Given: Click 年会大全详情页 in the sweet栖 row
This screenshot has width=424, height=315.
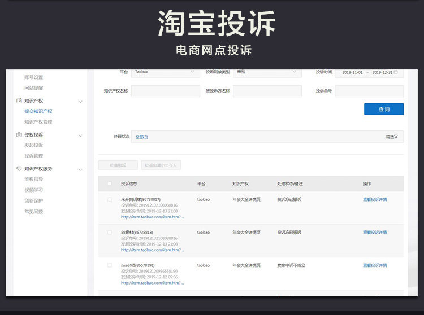Looking at the screenshot, I should [x=246, y=265].
